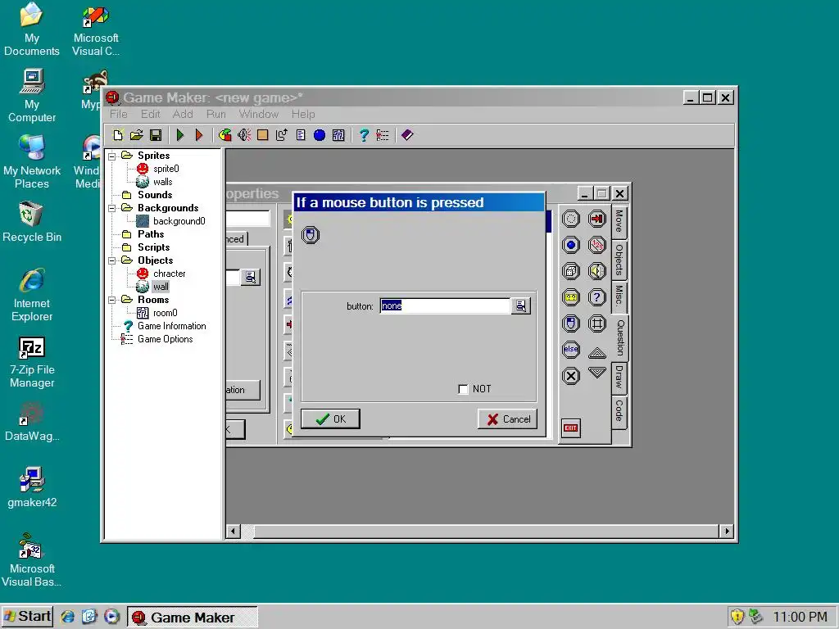
Task: Select background0 in the resource tree
Action: pos(179,221)
